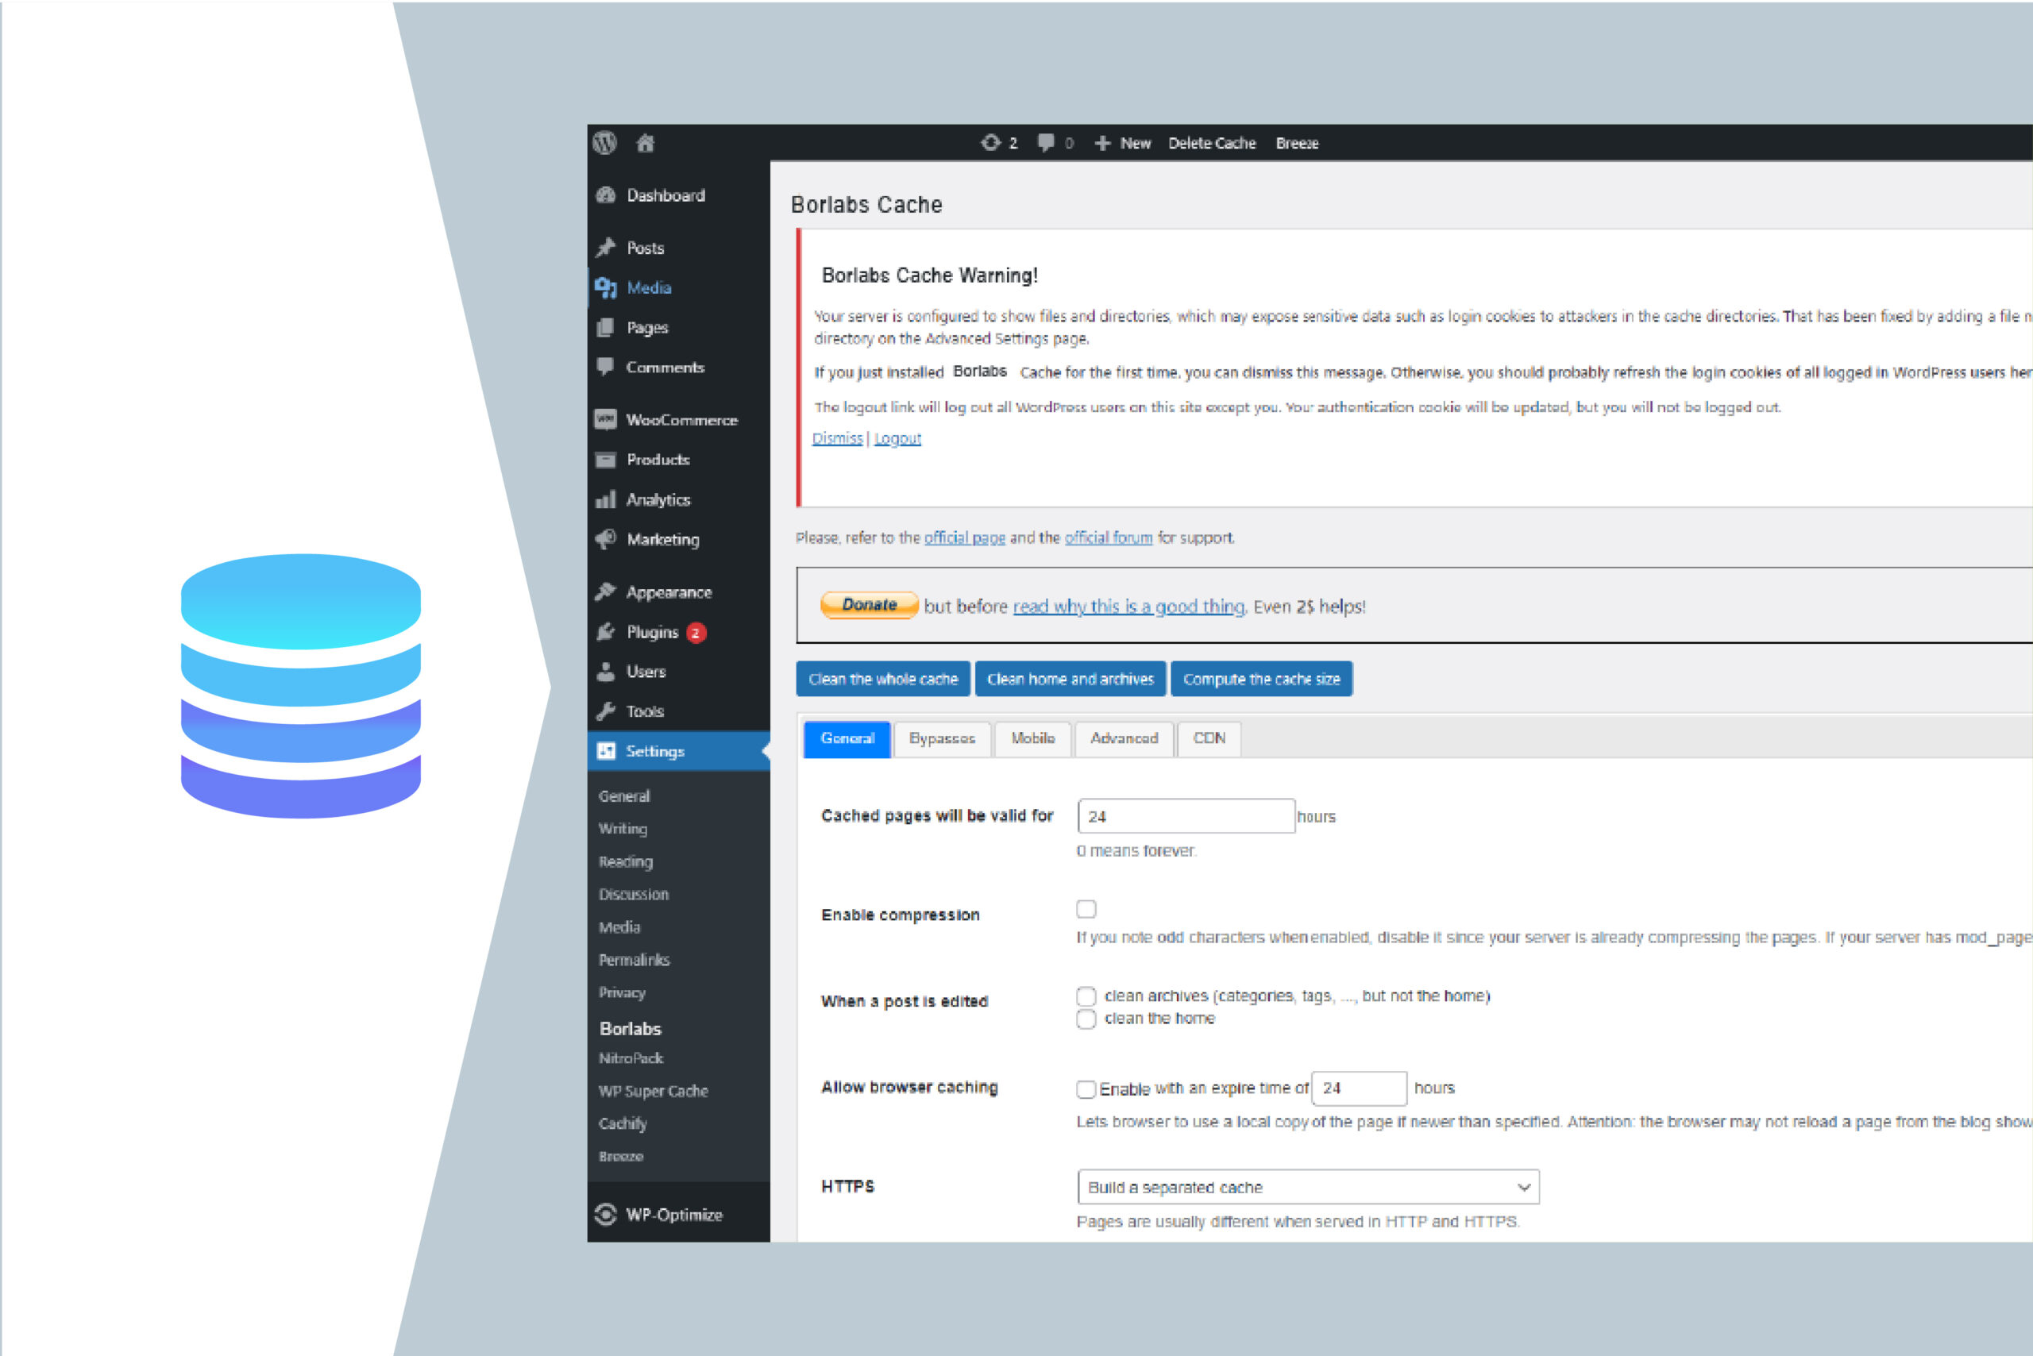Click the Appearance brush icon
Viewport: 2033px width, 1356px height.
[606, 592]
